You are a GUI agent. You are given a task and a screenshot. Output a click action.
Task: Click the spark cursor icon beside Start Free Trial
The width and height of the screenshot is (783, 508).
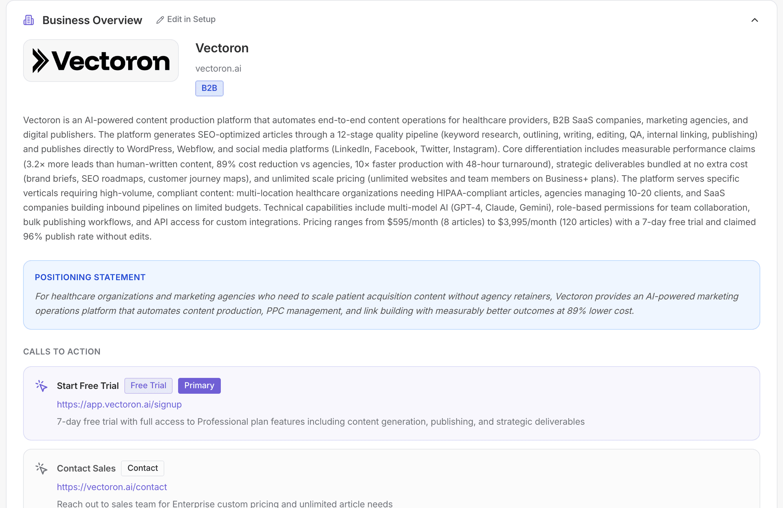pyautogui.click(x=41, y=386)
